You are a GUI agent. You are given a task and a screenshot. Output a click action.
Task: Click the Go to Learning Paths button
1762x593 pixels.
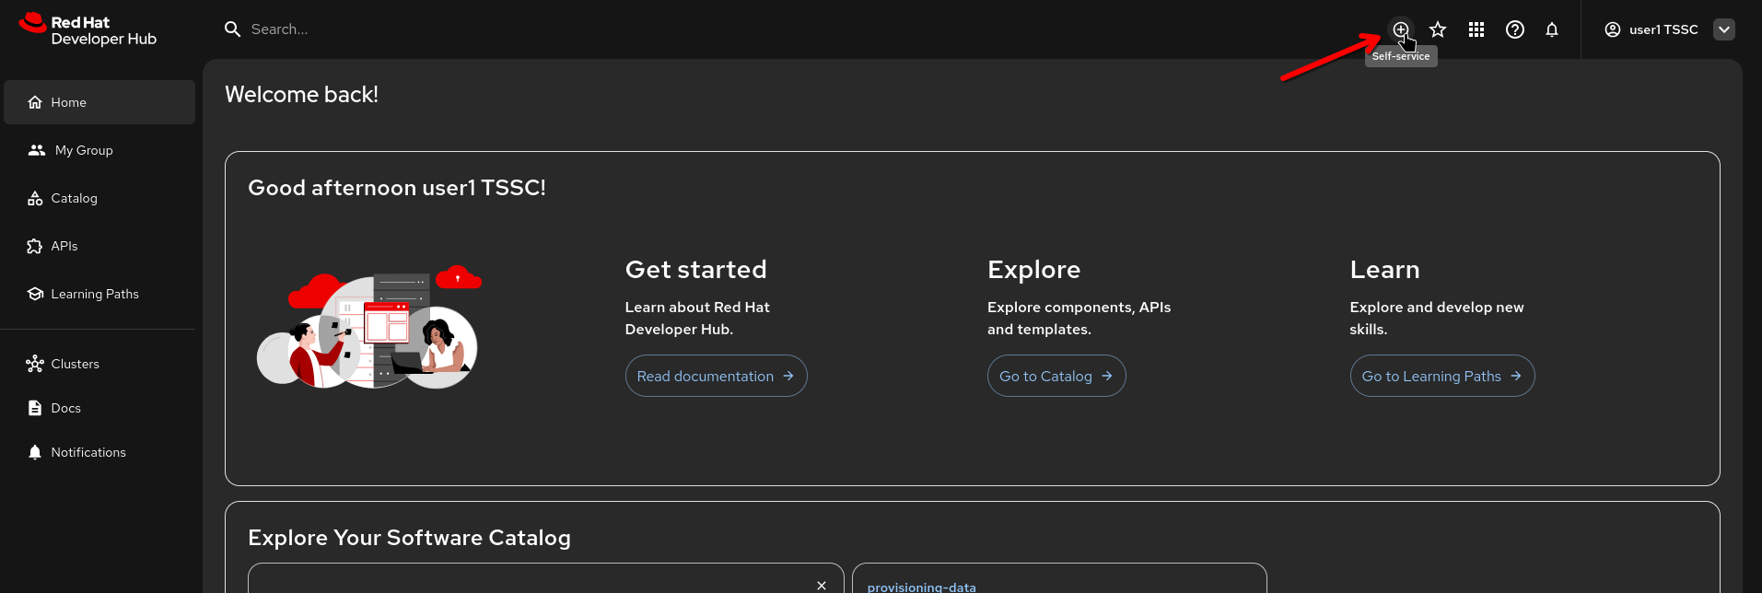1441,376
